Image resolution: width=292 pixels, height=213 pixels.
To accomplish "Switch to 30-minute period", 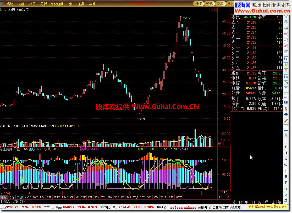I will click(x=286, y=159).
